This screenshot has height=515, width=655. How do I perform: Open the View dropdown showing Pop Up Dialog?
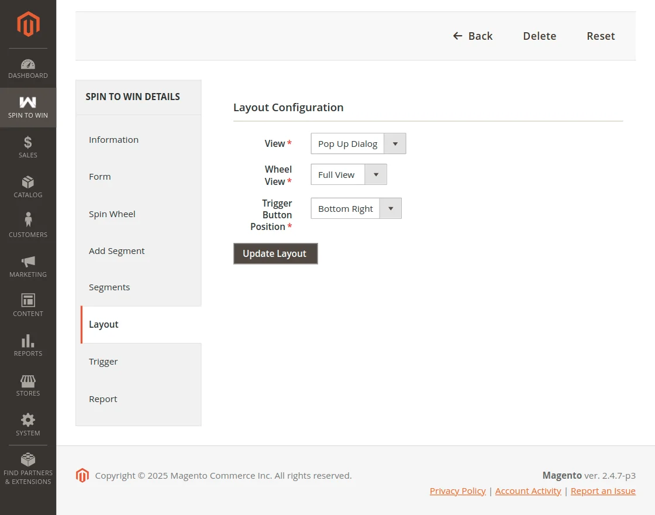coord(358,143)
